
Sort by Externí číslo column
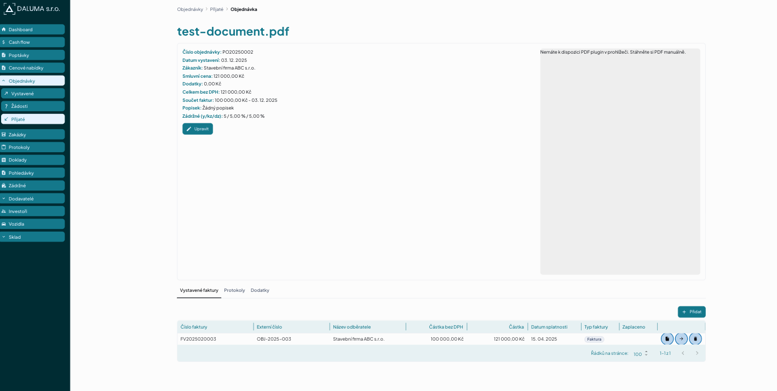(x=269, y=327)
